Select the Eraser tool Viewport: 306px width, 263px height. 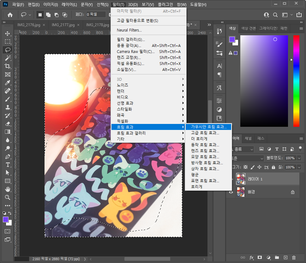8,124
